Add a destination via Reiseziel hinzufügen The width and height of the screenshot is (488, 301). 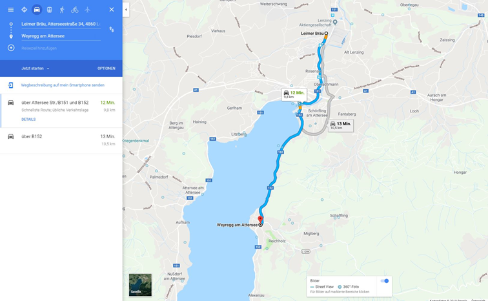39,48
